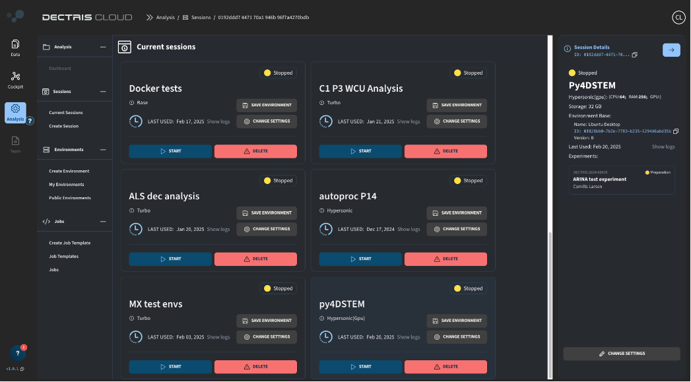Click the Stopped status on Docker tests card
This screenshot has width=691, height=382.
tap(278, 73)
